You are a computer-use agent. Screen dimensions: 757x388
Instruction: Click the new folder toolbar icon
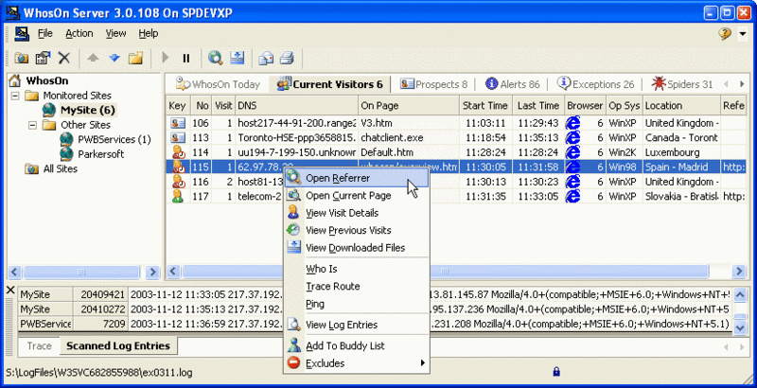(135, 59)
